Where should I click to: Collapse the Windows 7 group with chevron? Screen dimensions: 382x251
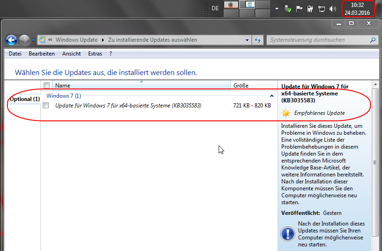272,96
